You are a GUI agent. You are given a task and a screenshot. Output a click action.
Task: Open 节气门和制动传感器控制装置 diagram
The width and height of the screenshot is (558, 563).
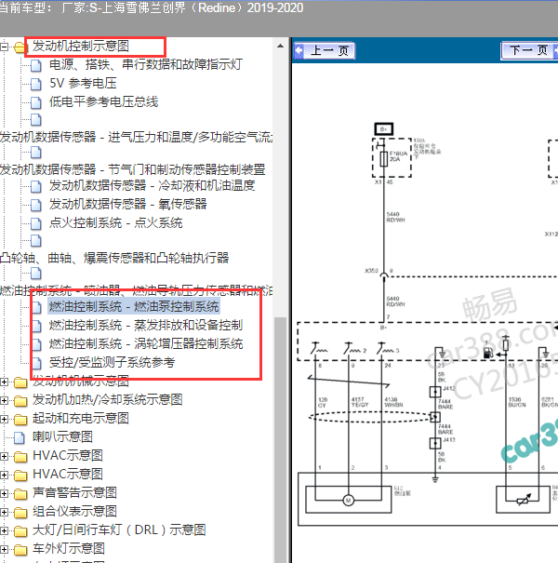tap(132, 169)
